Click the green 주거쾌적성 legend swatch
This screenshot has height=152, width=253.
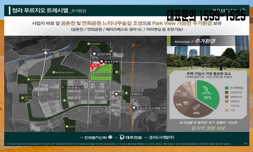(x=227, y=88)
